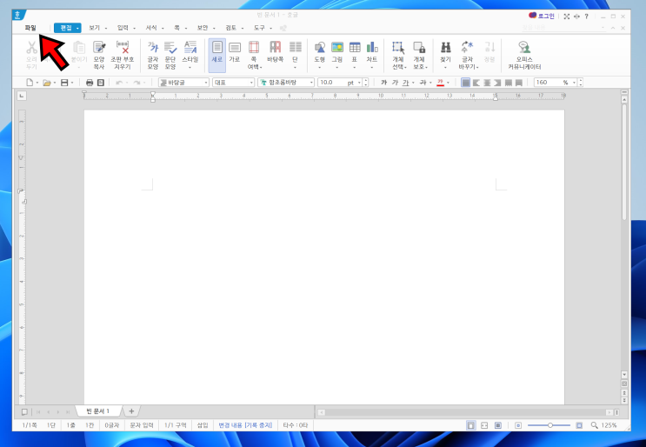Open the 검토 menu
646x447 pixels.
[x=230, y=28]
